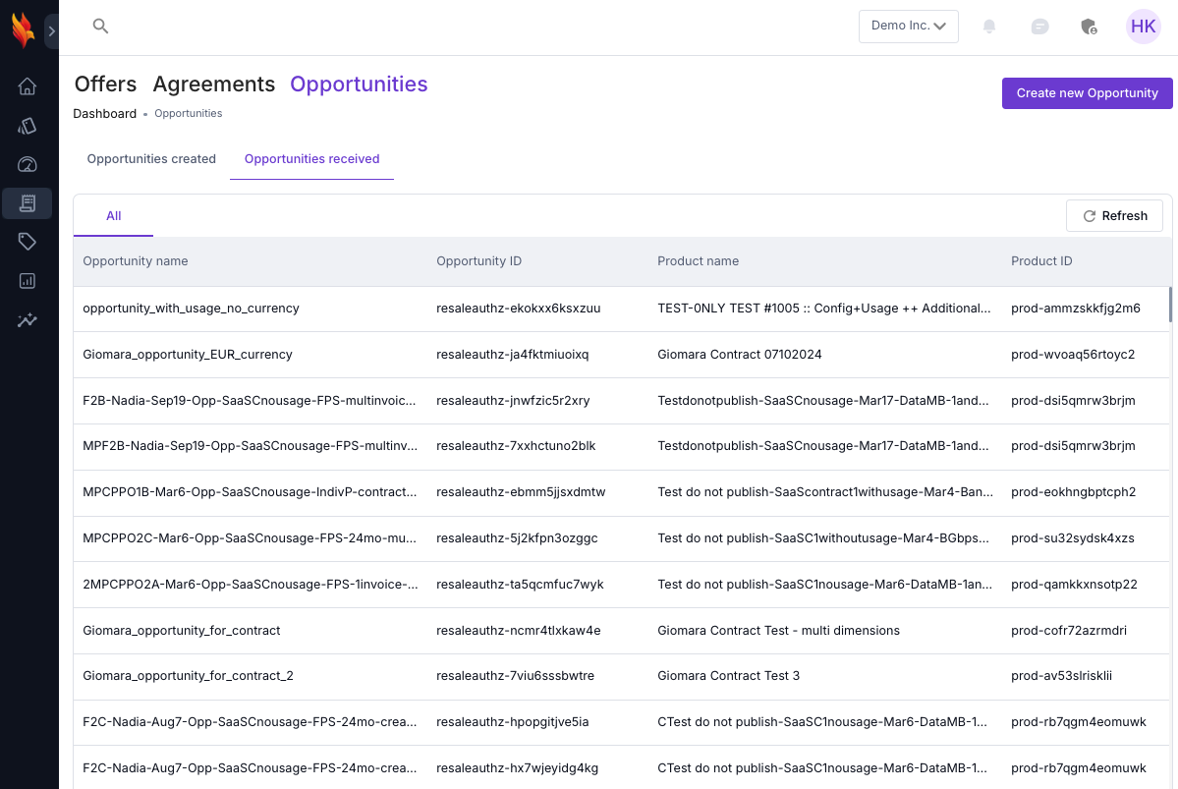Click the shield security icon
This screenshot has width=1178, height=789.
1089,27
